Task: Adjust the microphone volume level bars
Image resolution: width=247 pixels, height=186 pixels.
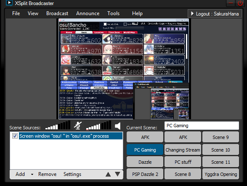Action: (x=58, y=125)
